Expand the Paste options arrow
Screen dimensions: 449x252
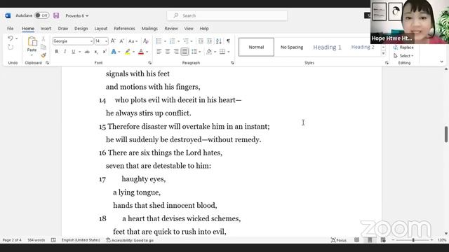coord(32,55)
